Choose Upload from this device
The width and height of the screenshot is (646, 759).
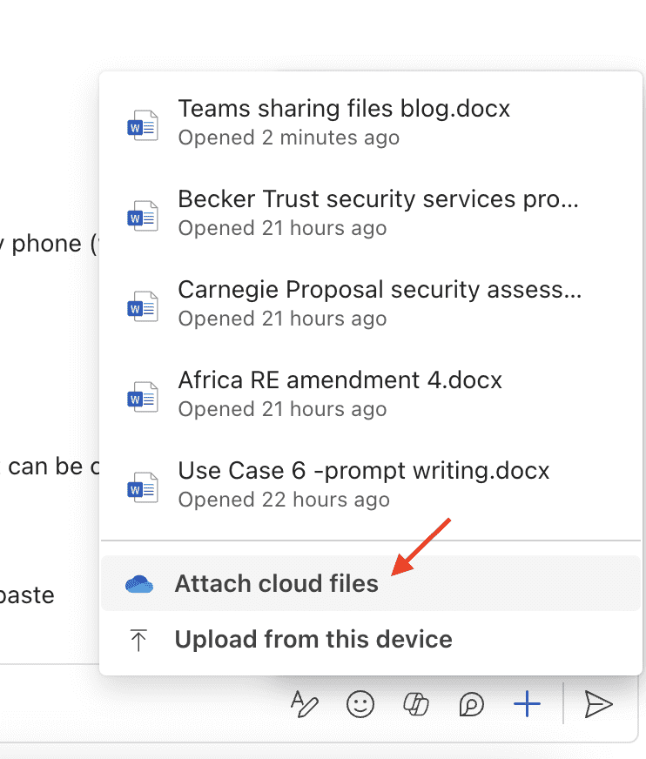point(371,640)
